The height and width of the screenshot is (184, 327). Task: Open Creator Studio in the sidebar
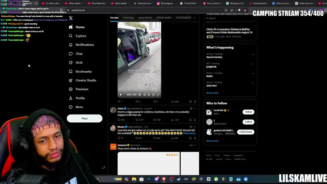(82, 80)
